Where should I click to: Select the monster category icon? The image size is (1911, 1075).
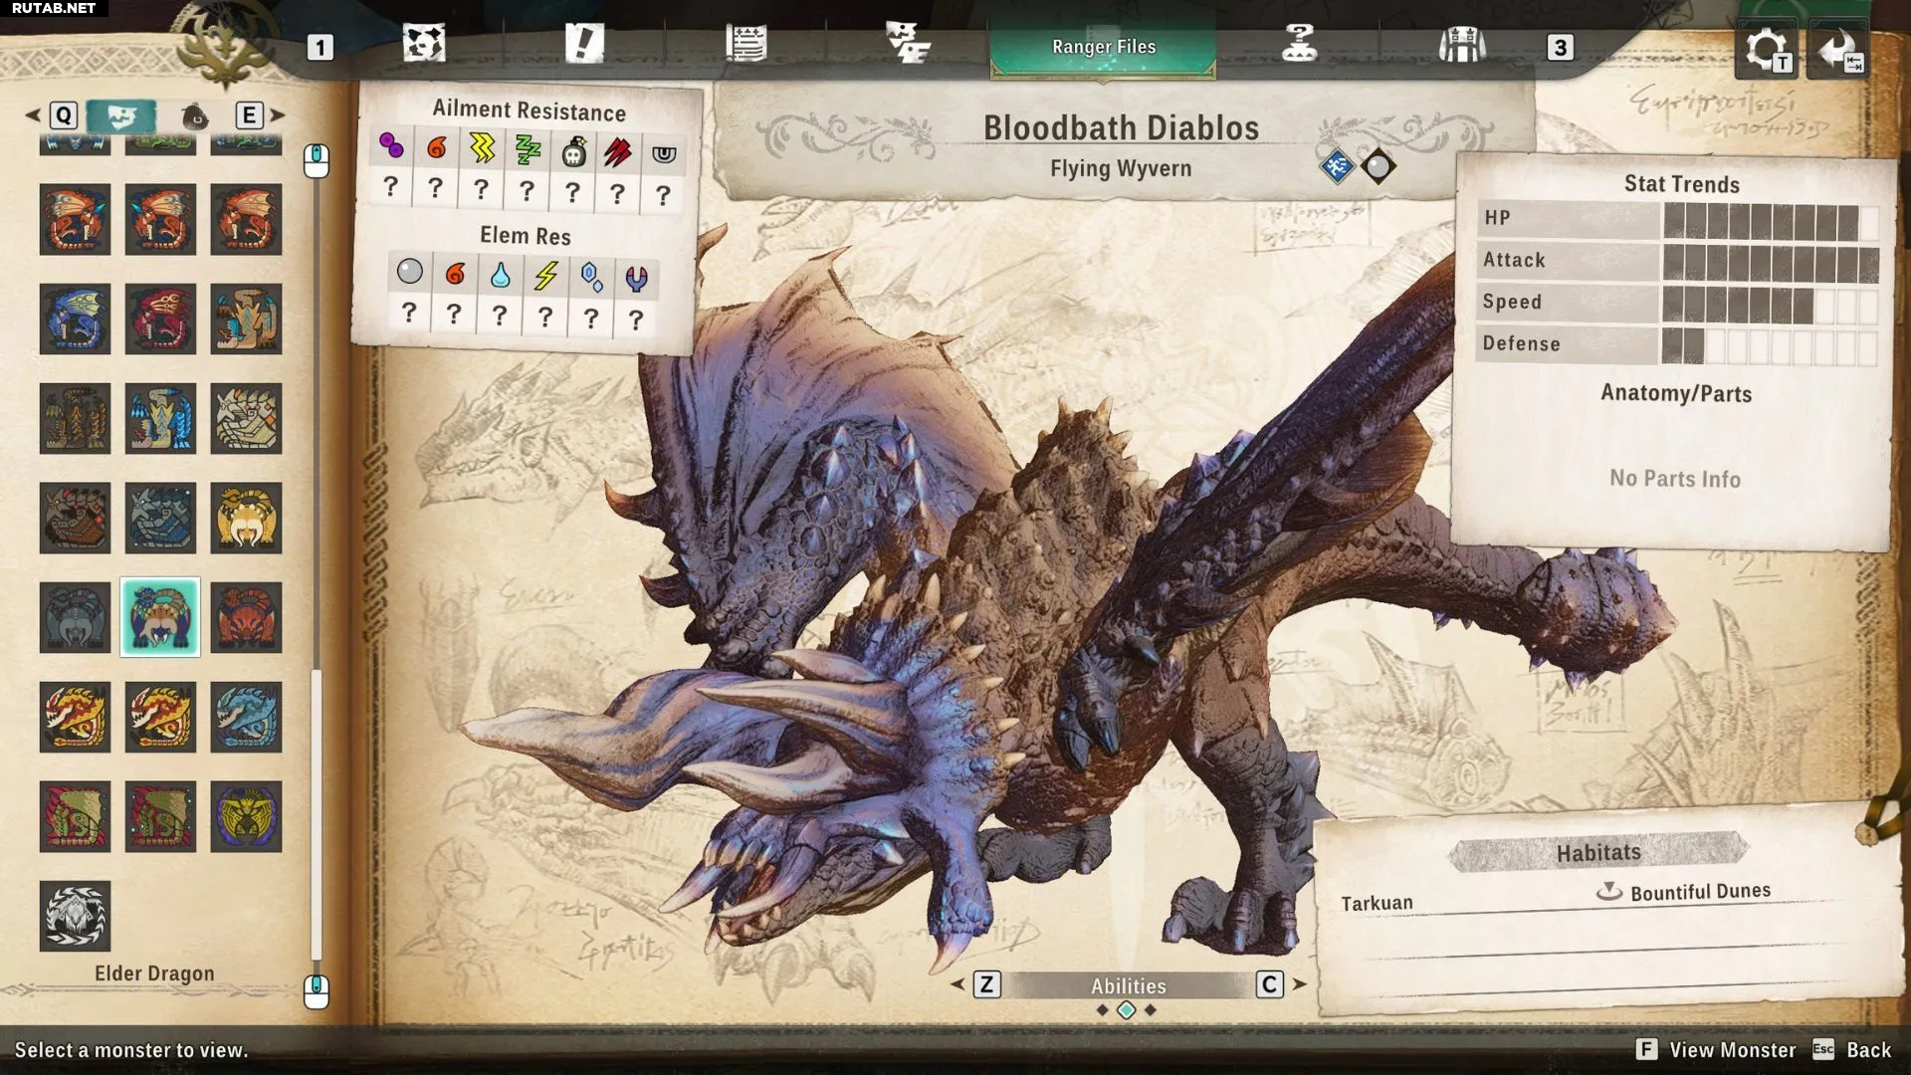coord(121,116)
